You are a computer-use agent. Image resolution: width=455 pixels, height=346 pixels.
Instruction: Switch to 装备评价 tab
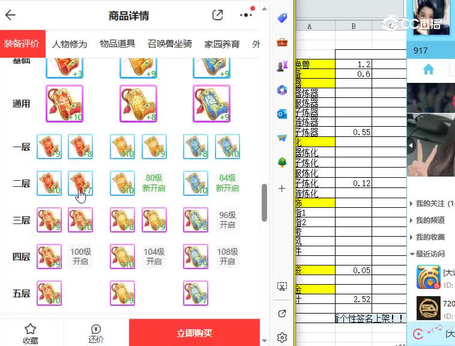point(23,43)
